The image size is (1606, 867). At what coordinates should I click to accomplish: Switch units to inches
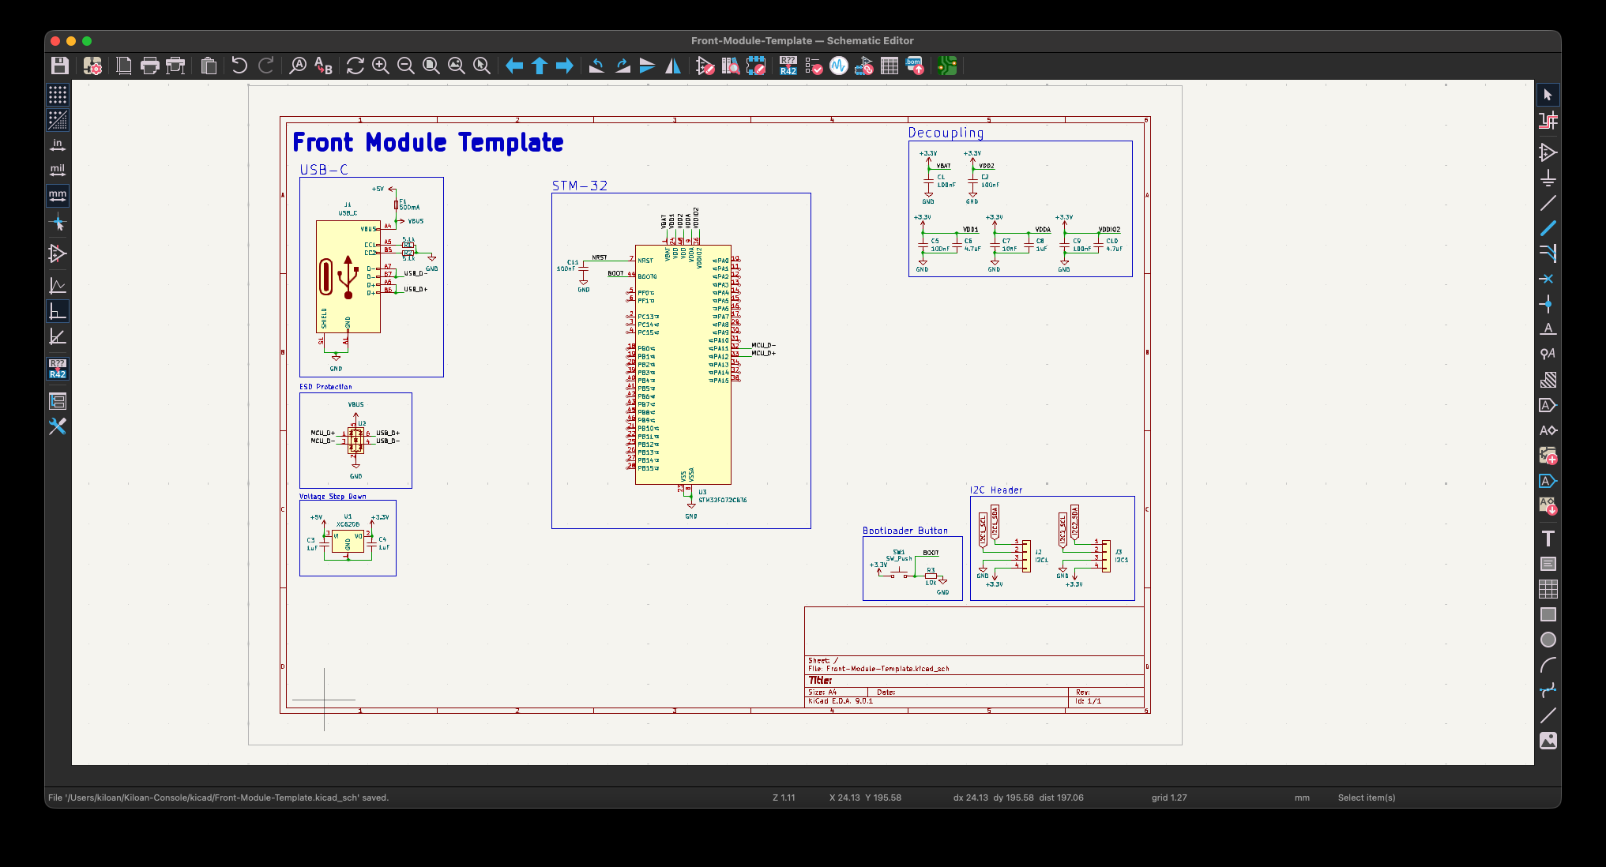[58, 144]
